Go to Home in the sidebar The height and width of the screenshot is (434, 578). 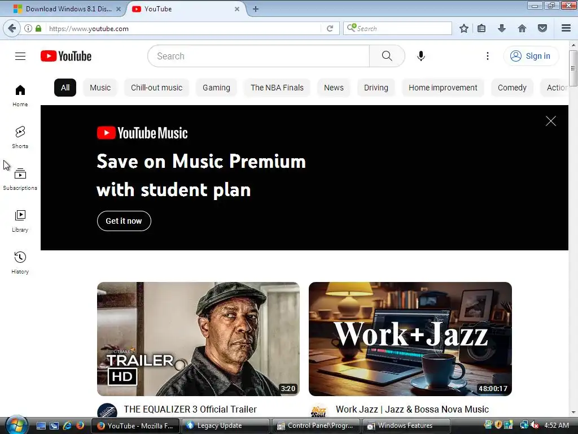tap(20, 96)
